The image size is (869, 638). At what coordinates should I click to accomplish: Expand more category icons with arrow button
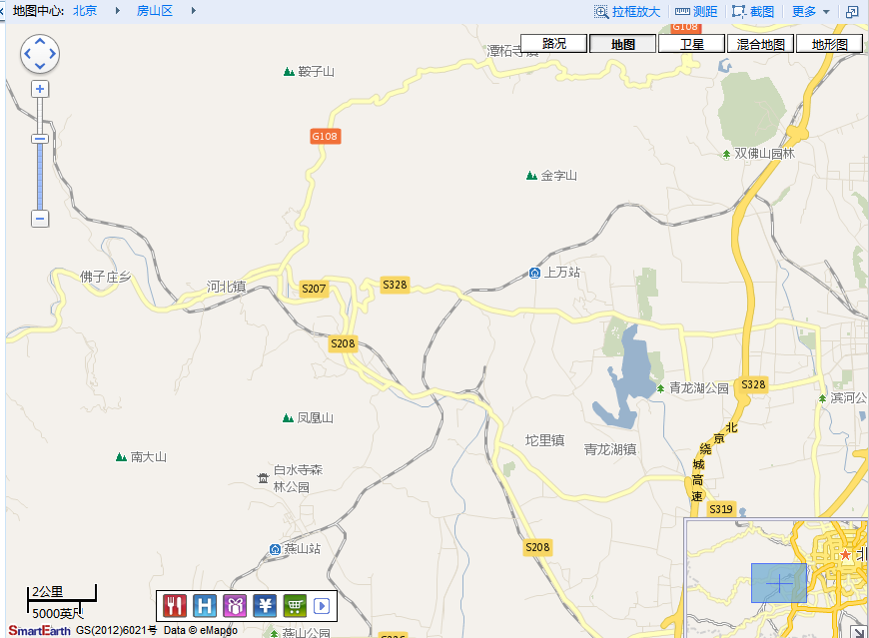coord(322,605)
